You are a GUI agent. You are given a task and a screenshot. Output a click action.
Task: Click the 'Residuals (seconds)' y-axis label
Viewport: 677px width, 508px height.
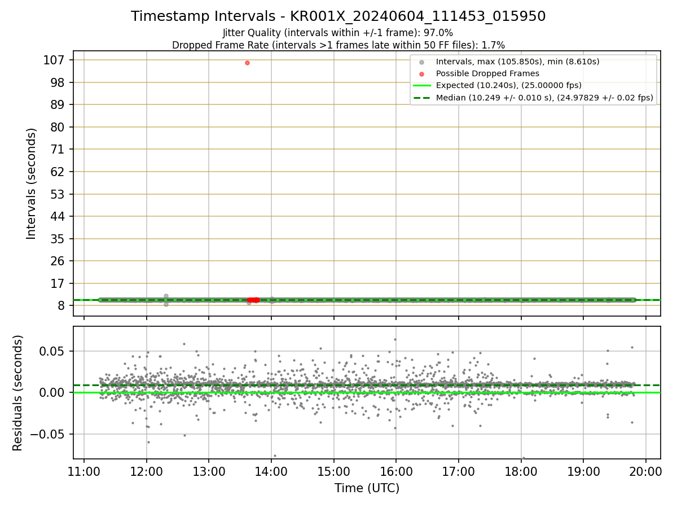(x=18, y=393)
